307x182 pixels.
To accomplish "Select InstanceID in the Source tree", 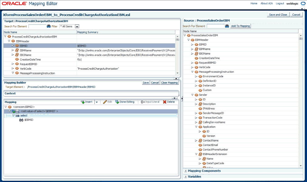I will (x=209, y=85).
